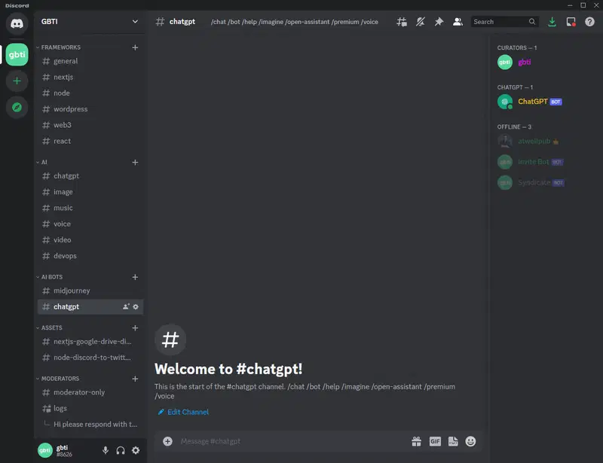603x463 pixels.
Task: Open the sticker picker icon
Action: point(453,441)
